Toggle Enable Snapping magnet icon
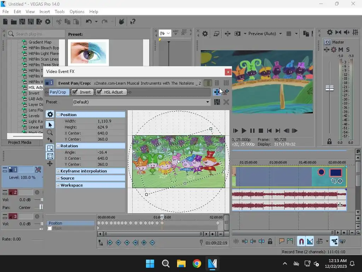 [x=301, y=242]
